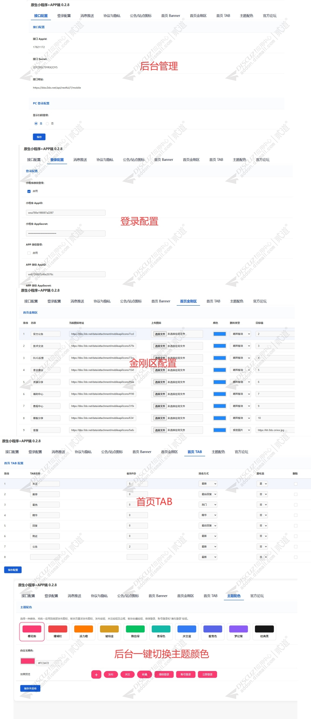Open 官方论坛 tab in 主题配色 panel
Viewport: 311px width, 719px height.
pyautogui.click(x=257, y=596)
